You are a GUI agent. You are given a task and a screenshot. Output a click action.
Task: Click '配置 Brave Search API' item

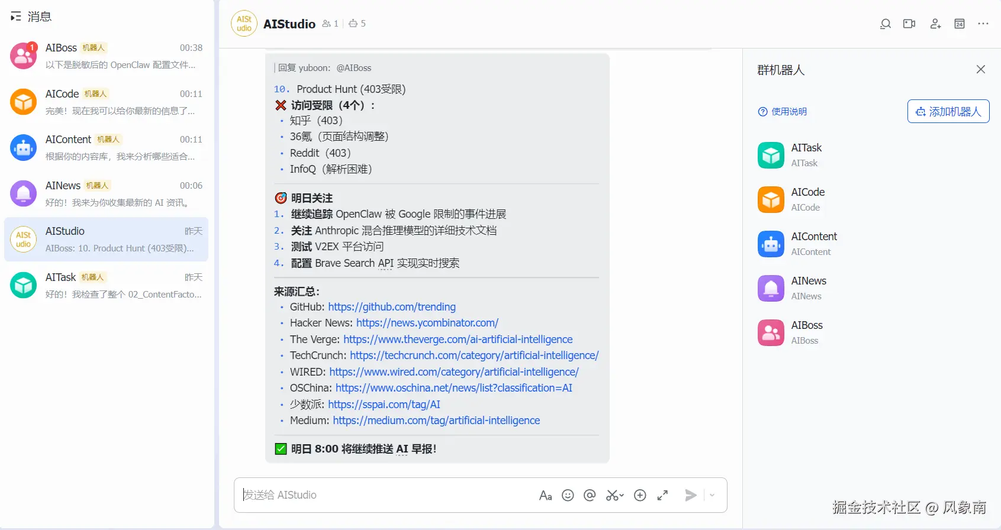click(x=375, y=263)
